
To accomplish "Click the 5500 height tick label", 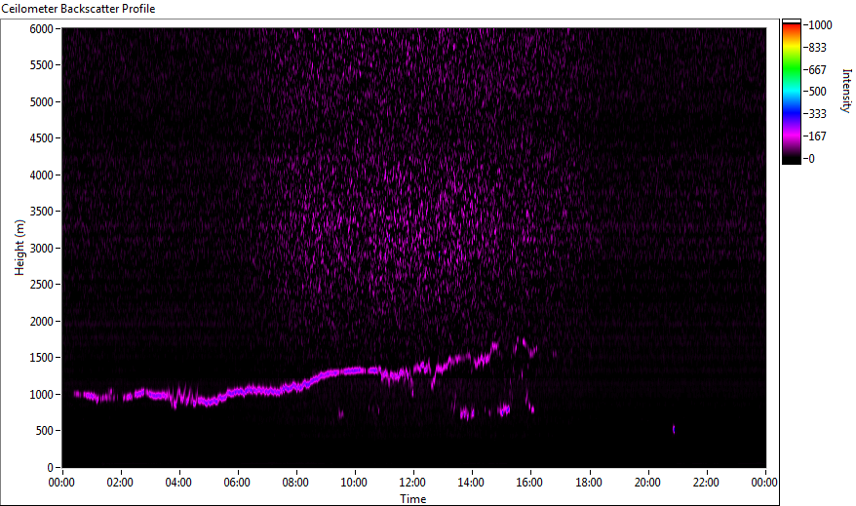I will pos(42,65).
